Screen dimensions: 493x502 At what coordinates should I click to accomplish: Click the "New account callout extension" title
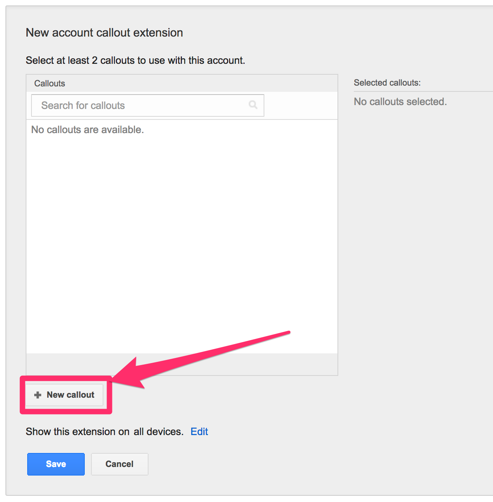[104, 33]
